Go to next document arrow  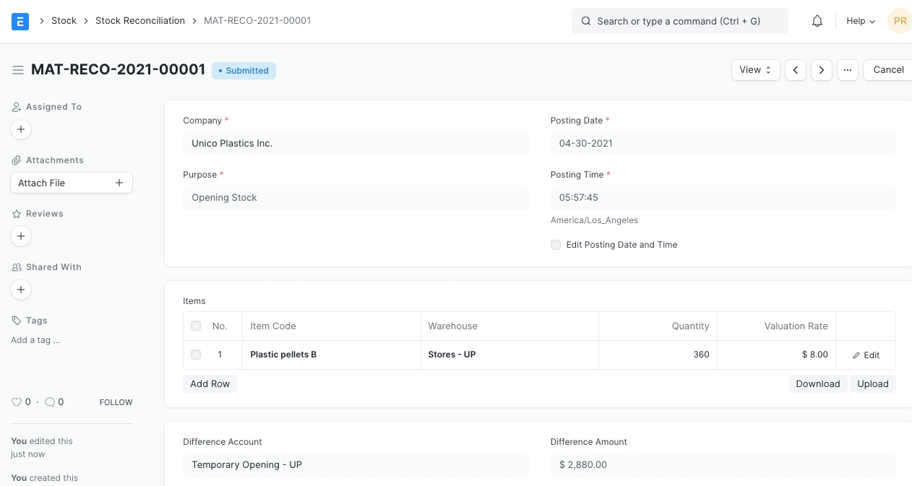point(822,70)
